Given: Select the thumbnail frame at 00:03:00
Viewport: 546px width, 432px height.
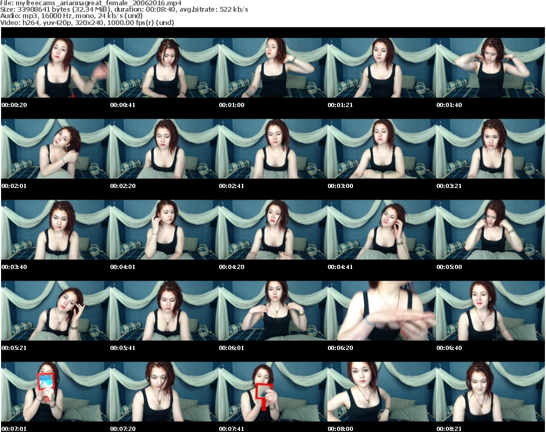Looking at the screenshot, I should pos(382,149).
